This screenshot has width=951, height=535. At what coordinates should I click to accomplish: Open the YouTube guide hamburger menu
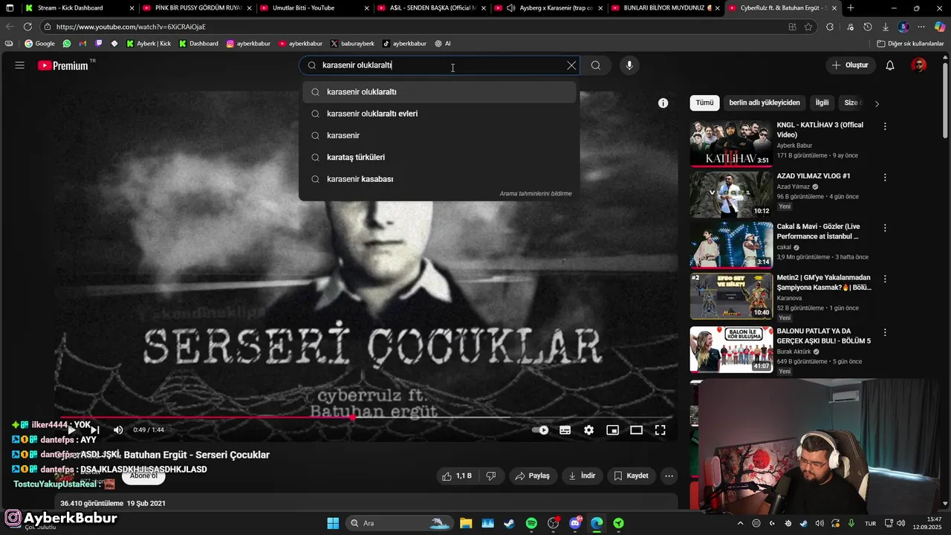click(20, 65)
